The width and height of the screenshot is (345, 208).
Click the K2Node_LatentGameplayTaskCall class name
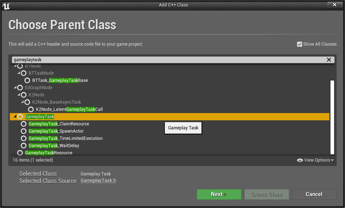coord(69,109)
